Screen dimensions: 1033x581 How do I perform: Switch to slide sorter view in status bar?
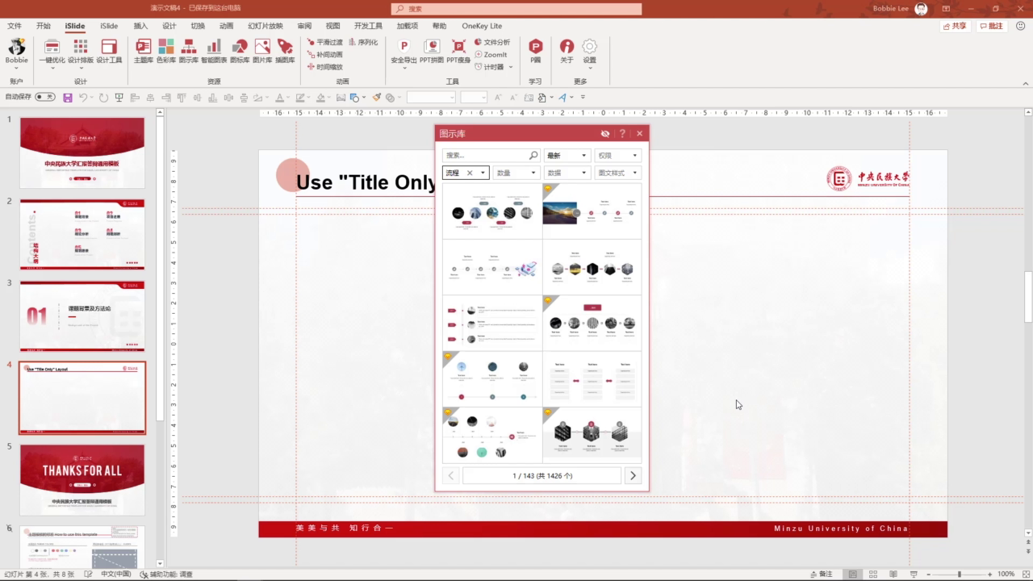(x=874, y=574)
